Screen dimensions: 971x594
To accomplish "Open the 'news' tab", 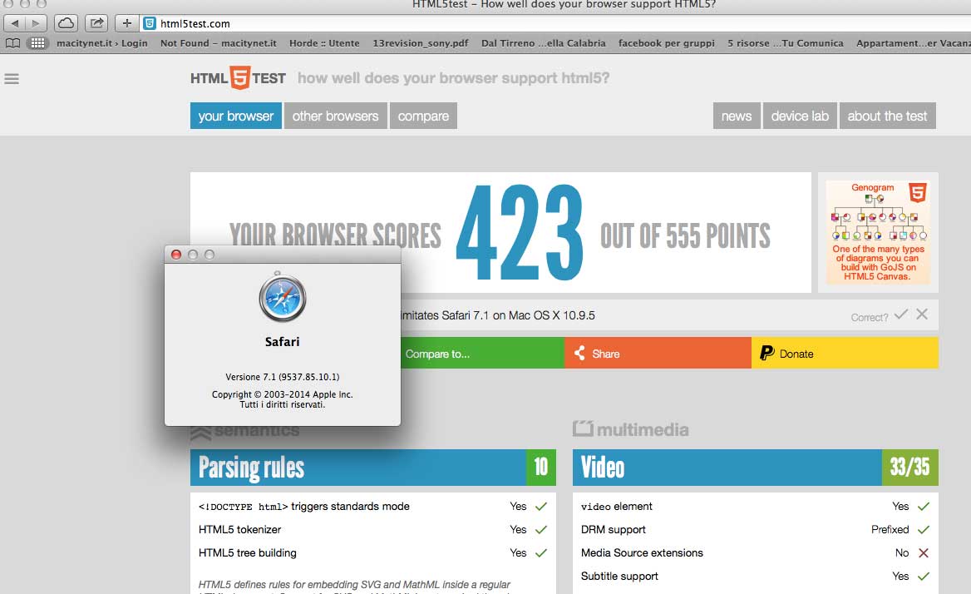I will pyautogui.click(x=737, y=116).
